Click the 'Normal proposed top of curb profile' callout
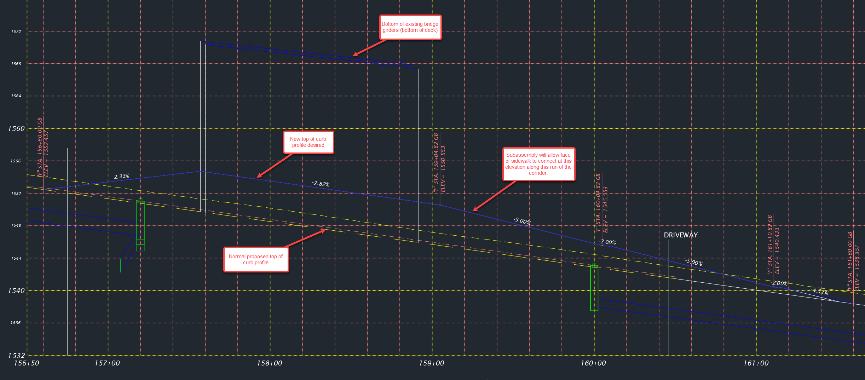Viewport: 865px width, 380px height. pos(256,259)
